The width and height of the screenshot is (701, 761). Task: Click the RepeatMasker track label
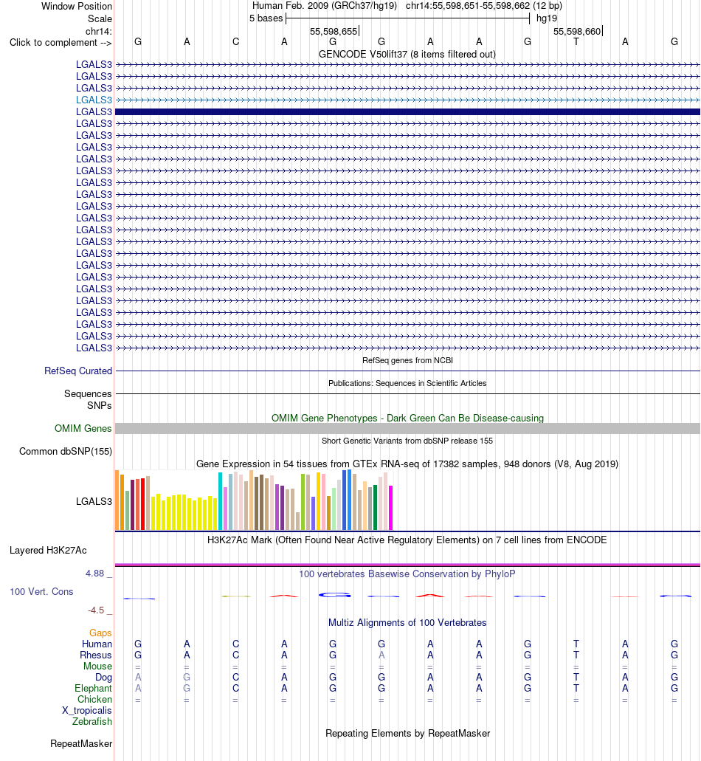pos(81,744)
